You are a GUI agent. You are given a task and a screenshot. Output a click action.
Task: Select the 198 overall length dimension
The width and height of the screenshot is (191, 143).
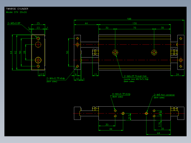click(x=129, y=19)
